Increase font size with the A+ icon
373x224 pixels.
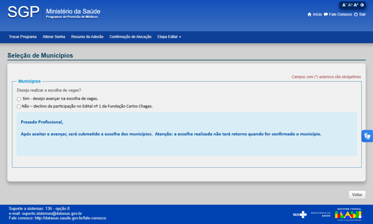(356, 5)
